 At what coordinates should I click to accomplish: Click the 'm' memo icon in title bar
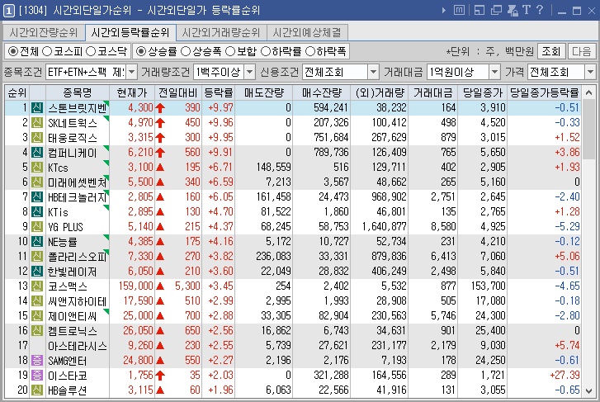[459, 11]
